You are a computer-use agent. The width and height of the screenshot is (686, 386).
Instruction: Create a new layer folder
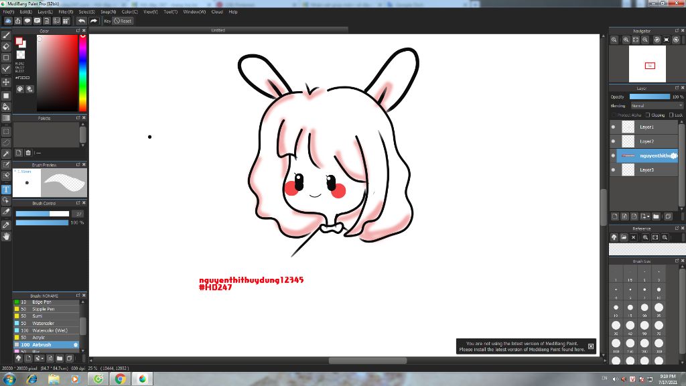(656, 216)
